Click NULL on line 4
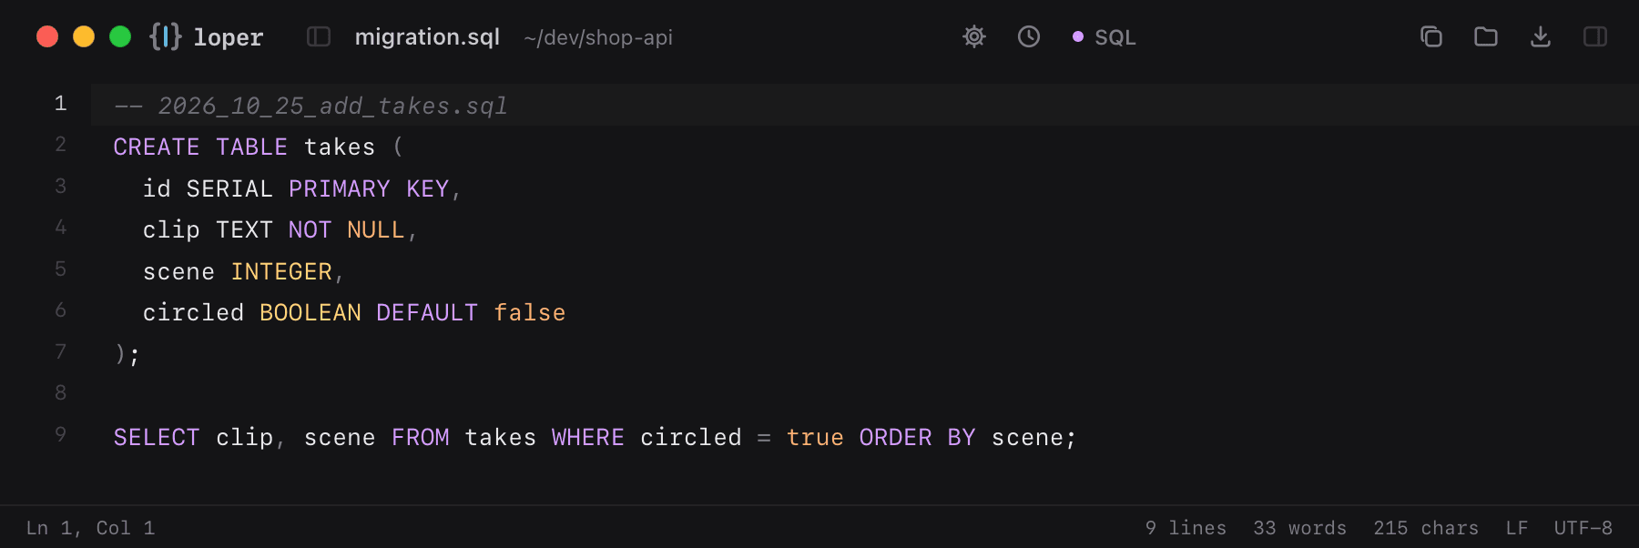This screenshot has width=1639, height=548. [376, 229]
